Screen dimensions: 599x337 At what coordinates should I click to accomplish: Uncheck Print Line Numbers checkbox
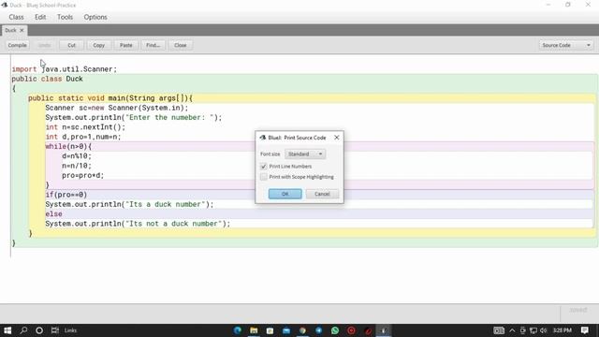pyautogui.click(x=264, y=167)
